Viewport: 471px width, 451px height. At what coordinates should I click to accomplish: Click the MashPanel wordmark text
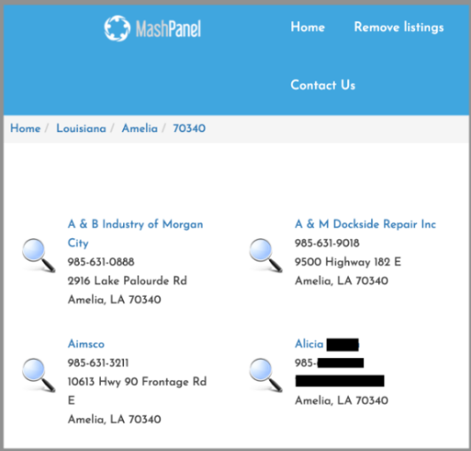coord(168,29)
